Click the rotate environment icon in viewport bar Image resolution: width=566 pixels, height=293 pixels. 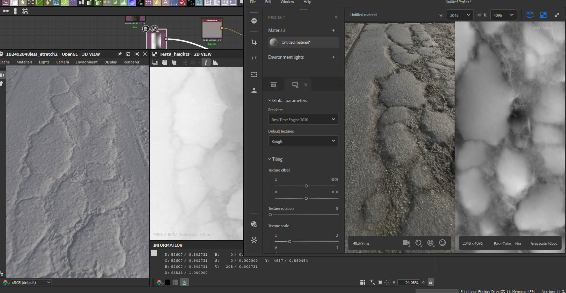tap(418, 243)
